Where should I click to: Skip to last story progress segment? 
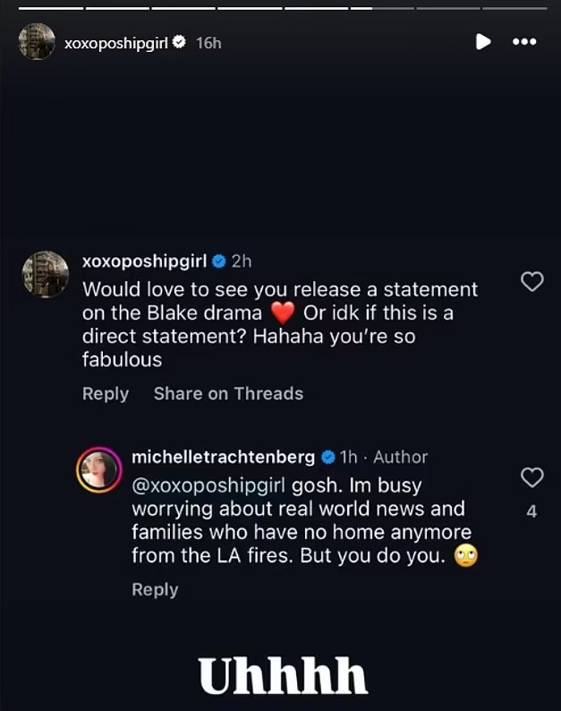(514, 8)
